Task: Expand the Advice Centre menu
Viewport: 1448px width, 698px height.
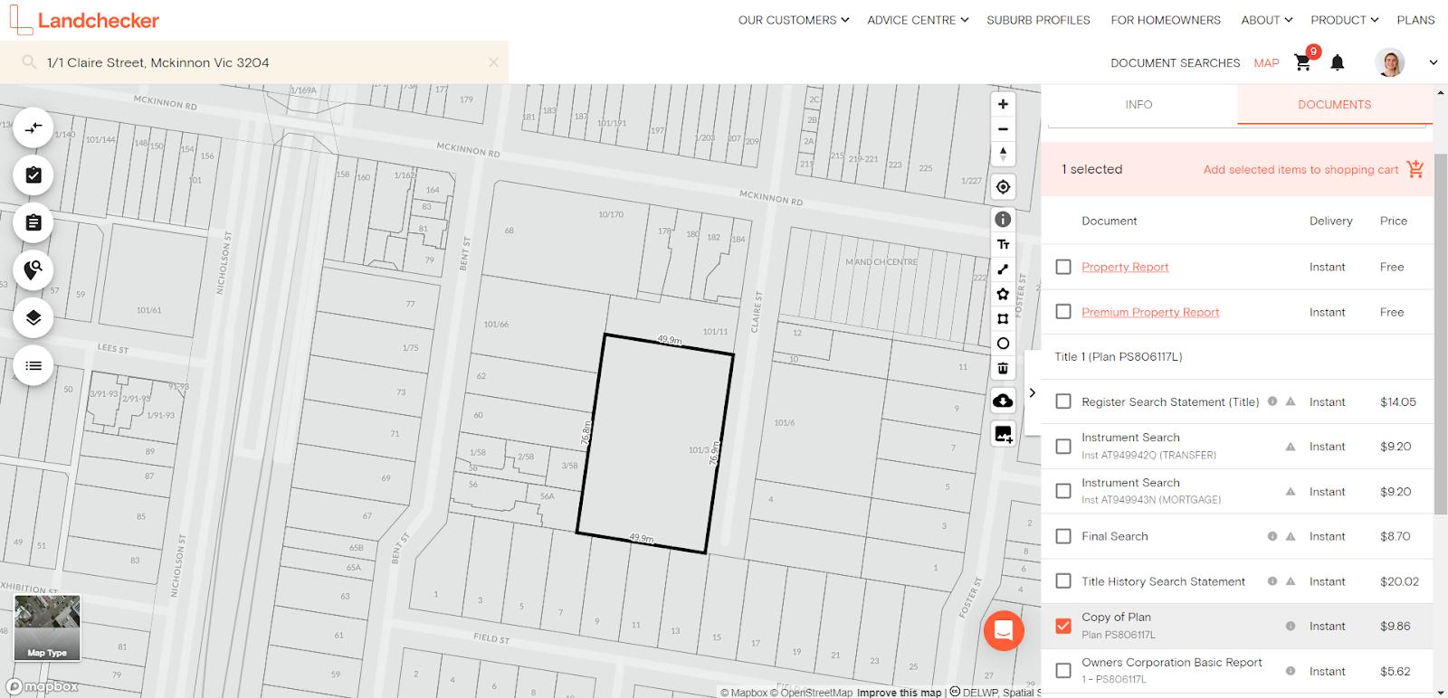Action: click(x=918, y=20)
